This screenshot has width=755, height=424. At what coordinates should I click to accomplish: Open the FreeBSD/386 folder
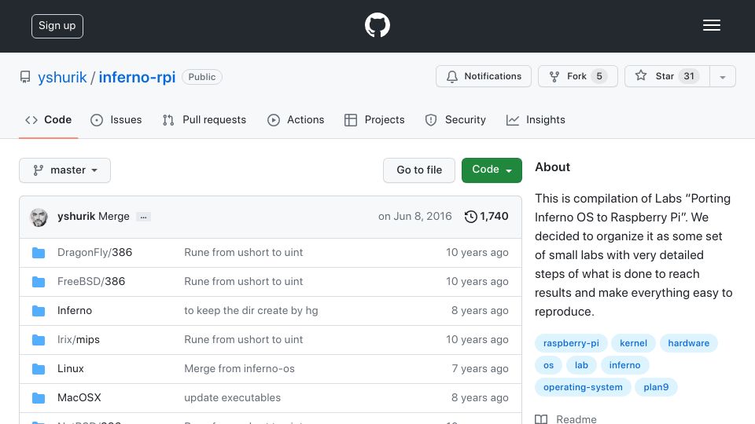click(91, 281)
